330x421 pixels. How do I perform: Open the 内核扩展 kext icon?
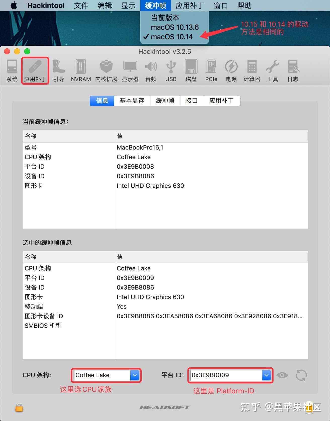tap(106, 71)
